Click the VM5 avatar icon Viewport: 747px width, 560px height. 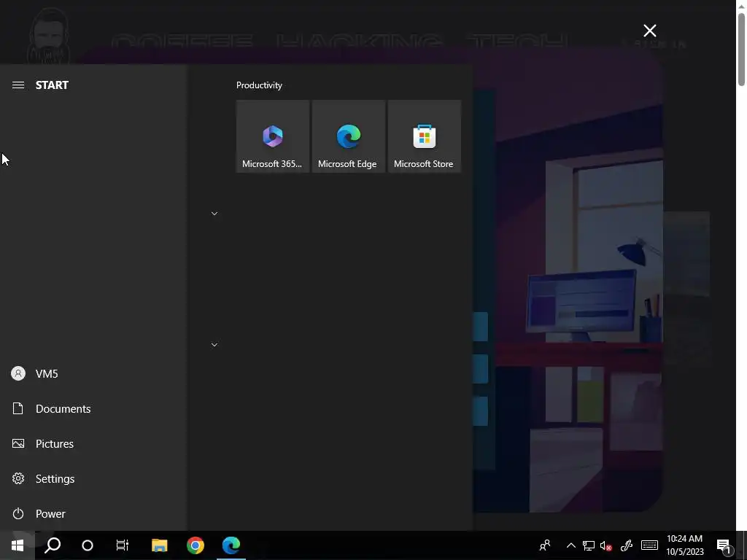[x=18, y=374]
